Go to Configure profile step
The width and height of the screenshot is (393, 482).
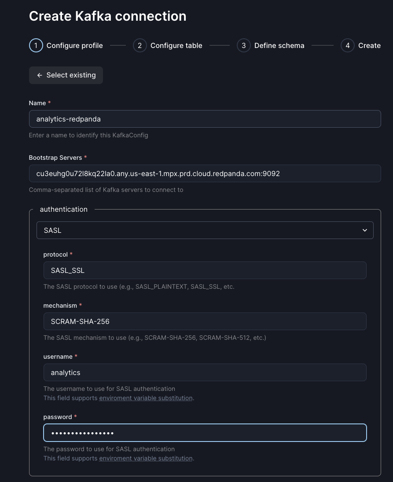[x=74, y=45]
